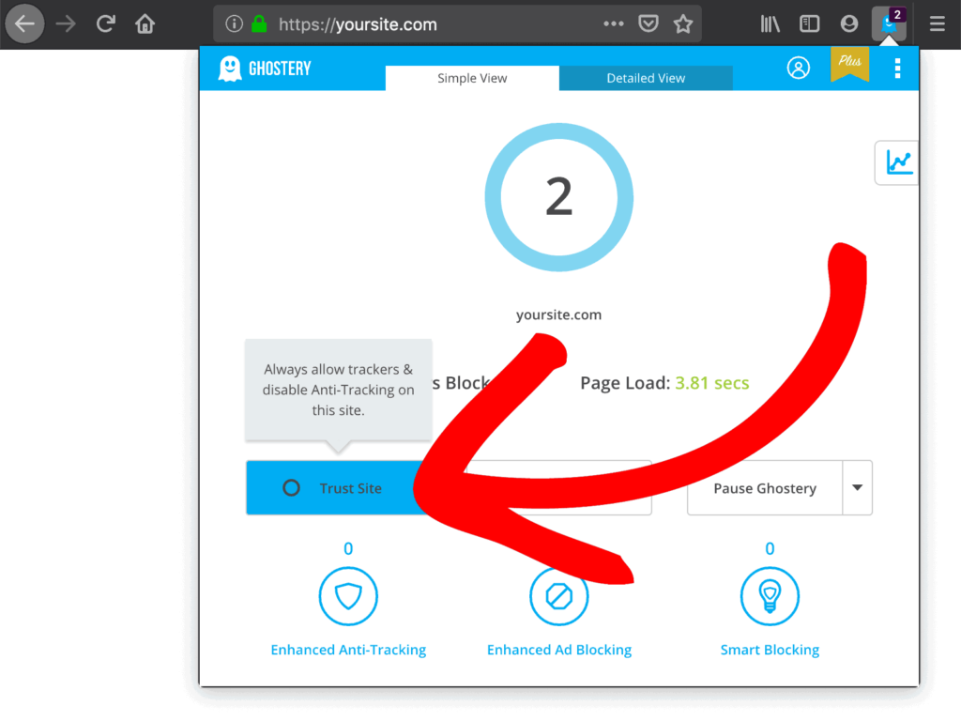Open the account profile icon in Ghostery popup
Image resolution: width=961 pixels, height=721 pixels.
tap(799, 68)
